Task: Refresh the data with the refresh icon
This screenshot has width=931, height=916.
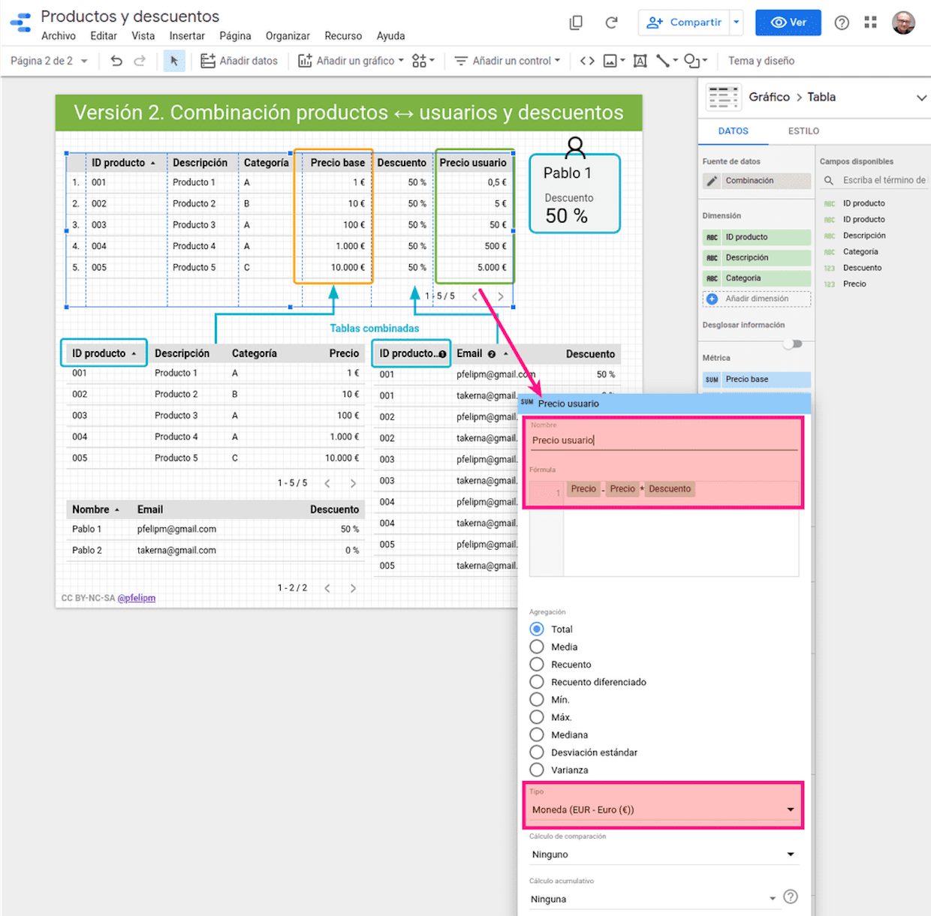Action: coord(611,23)
